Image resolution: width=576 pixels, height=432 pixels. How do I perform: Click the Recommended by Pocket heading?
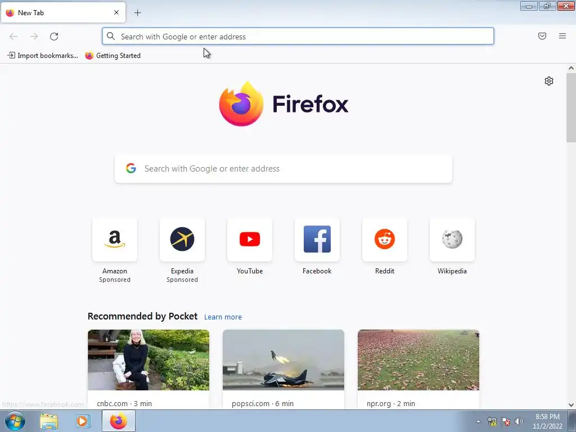(142, 316)
